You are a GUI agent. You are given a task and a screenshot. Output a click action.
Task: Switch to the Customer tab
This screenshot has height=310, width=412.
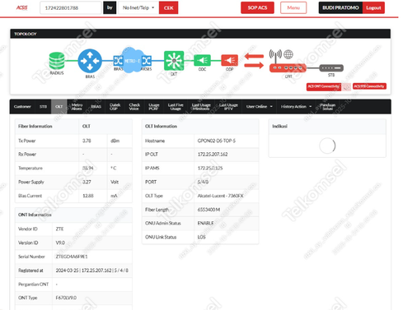pos(22,106)
